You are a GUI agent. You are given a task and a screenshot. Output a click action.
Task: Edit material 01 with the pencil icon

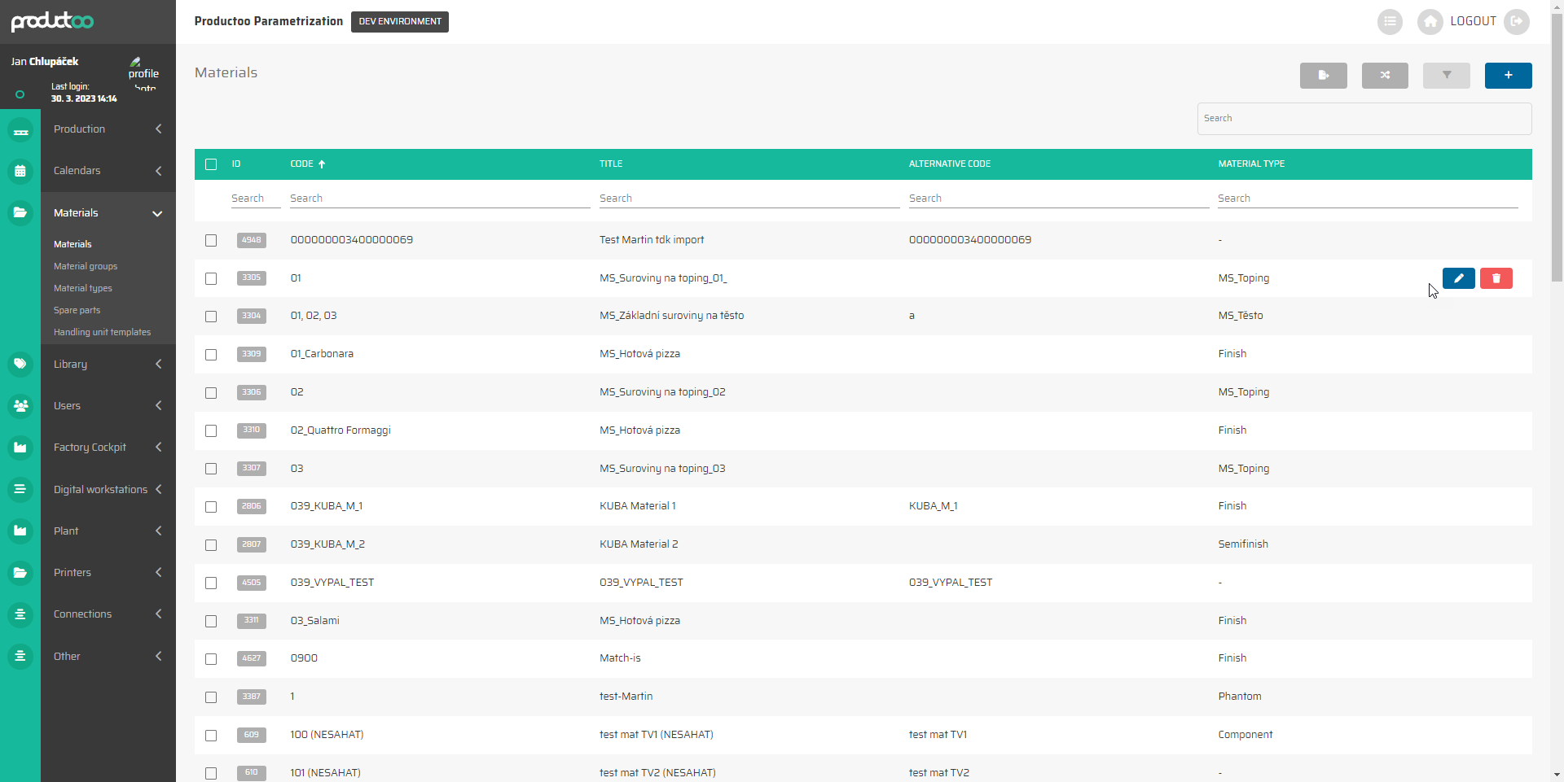pyautogui.click(x=1458, y=278)
